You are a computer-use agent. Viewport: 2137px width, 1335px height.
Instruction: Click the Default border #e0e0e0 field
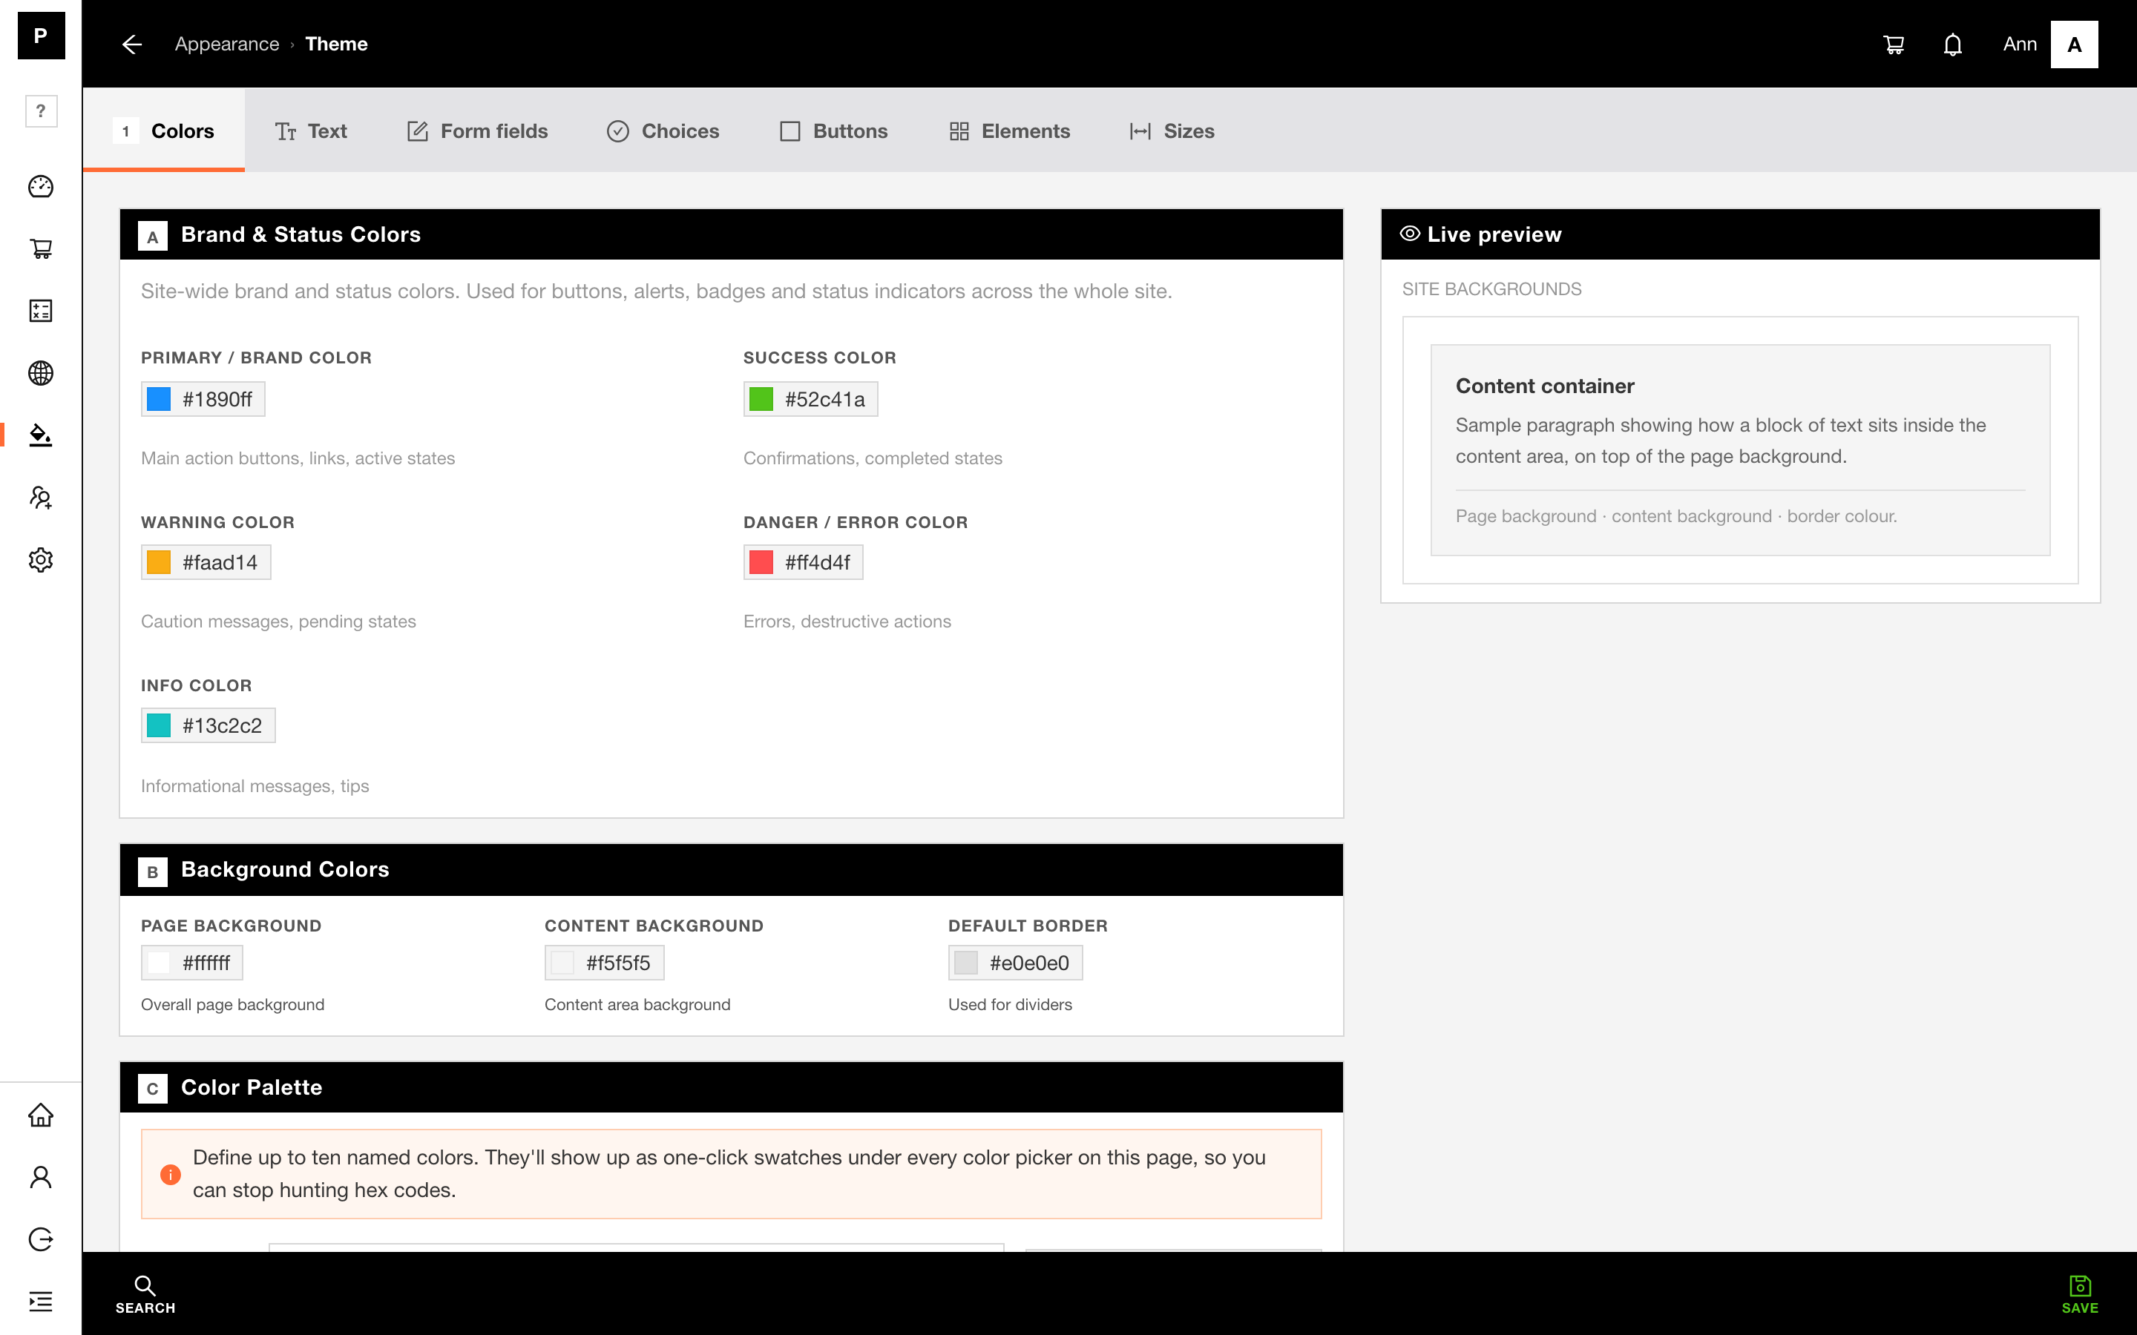tap(1016, 963)
